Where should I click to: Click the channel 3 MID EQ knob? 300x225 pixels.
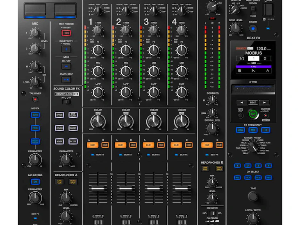click(x=154, y=71)
